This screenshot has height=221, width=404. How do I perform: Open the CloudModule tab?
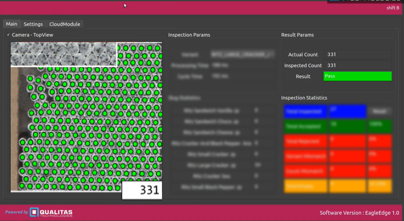pos(65,24)
